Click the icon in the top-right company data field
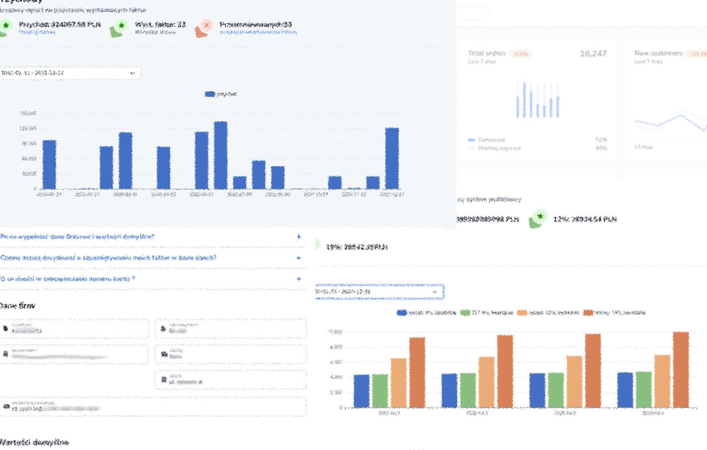707x450 pixels. click(x=163, y=329)
